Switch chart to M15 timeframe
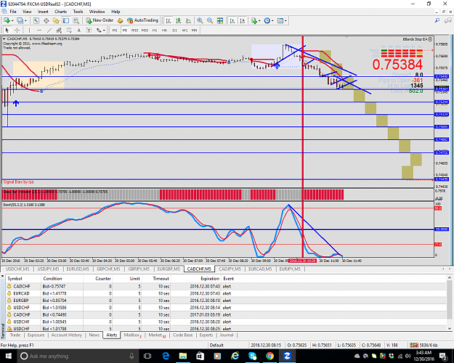 coord(134,30)
